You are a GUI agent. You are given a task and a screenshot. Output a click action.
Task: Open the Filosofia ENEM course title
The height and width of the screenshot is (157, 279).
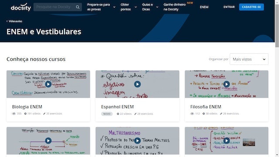206,107
